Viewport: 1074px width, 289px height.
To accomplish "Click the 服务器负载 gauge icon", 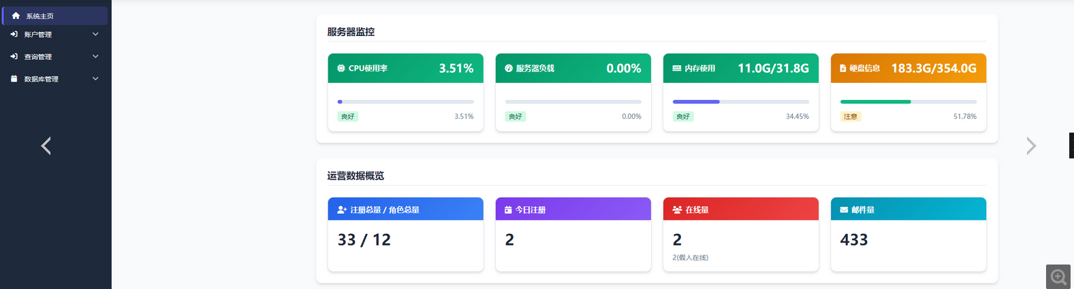I will click(509, 69).
